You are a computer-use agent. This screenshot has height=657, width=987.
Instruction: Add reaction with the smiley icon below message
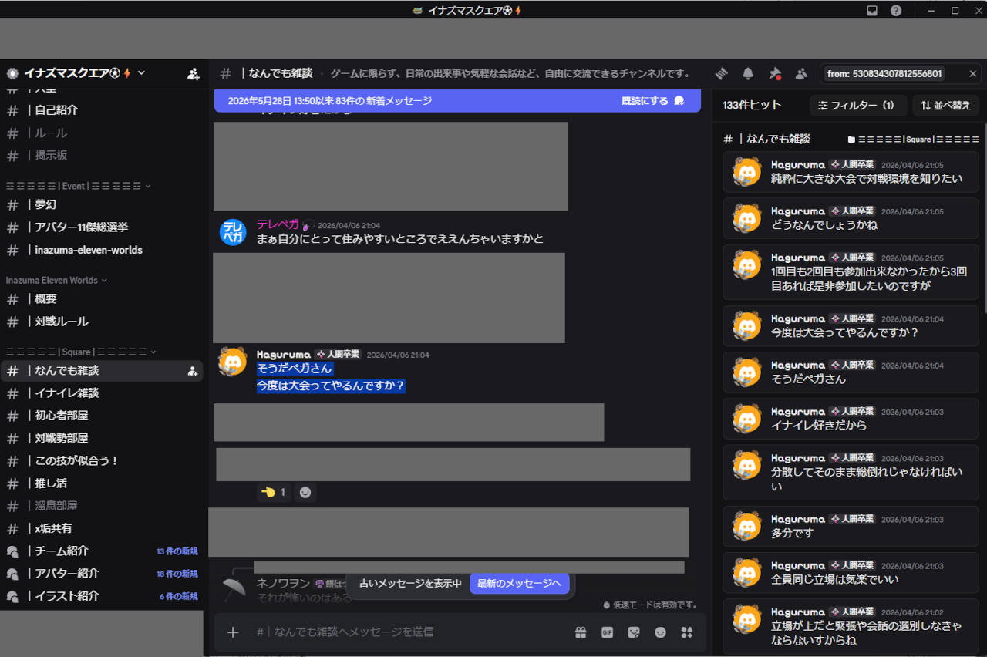(305, 492)
